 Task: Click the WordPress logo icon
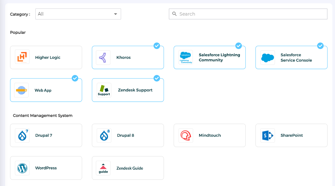22,168
